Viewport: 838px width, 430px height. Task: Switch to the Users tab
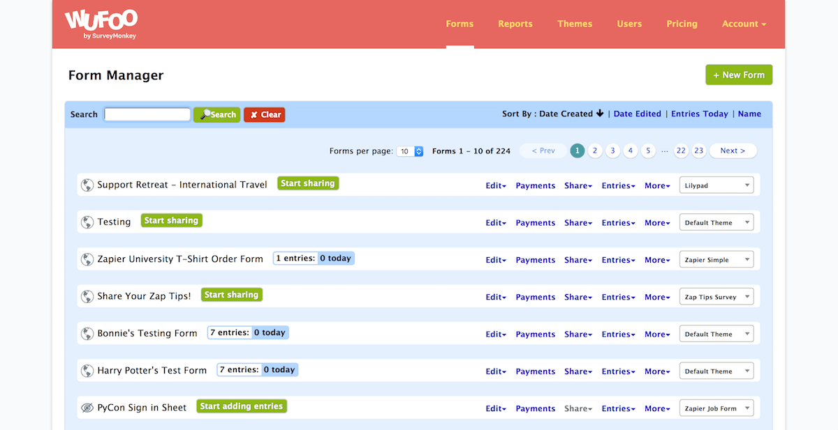[x=629, y=24]
